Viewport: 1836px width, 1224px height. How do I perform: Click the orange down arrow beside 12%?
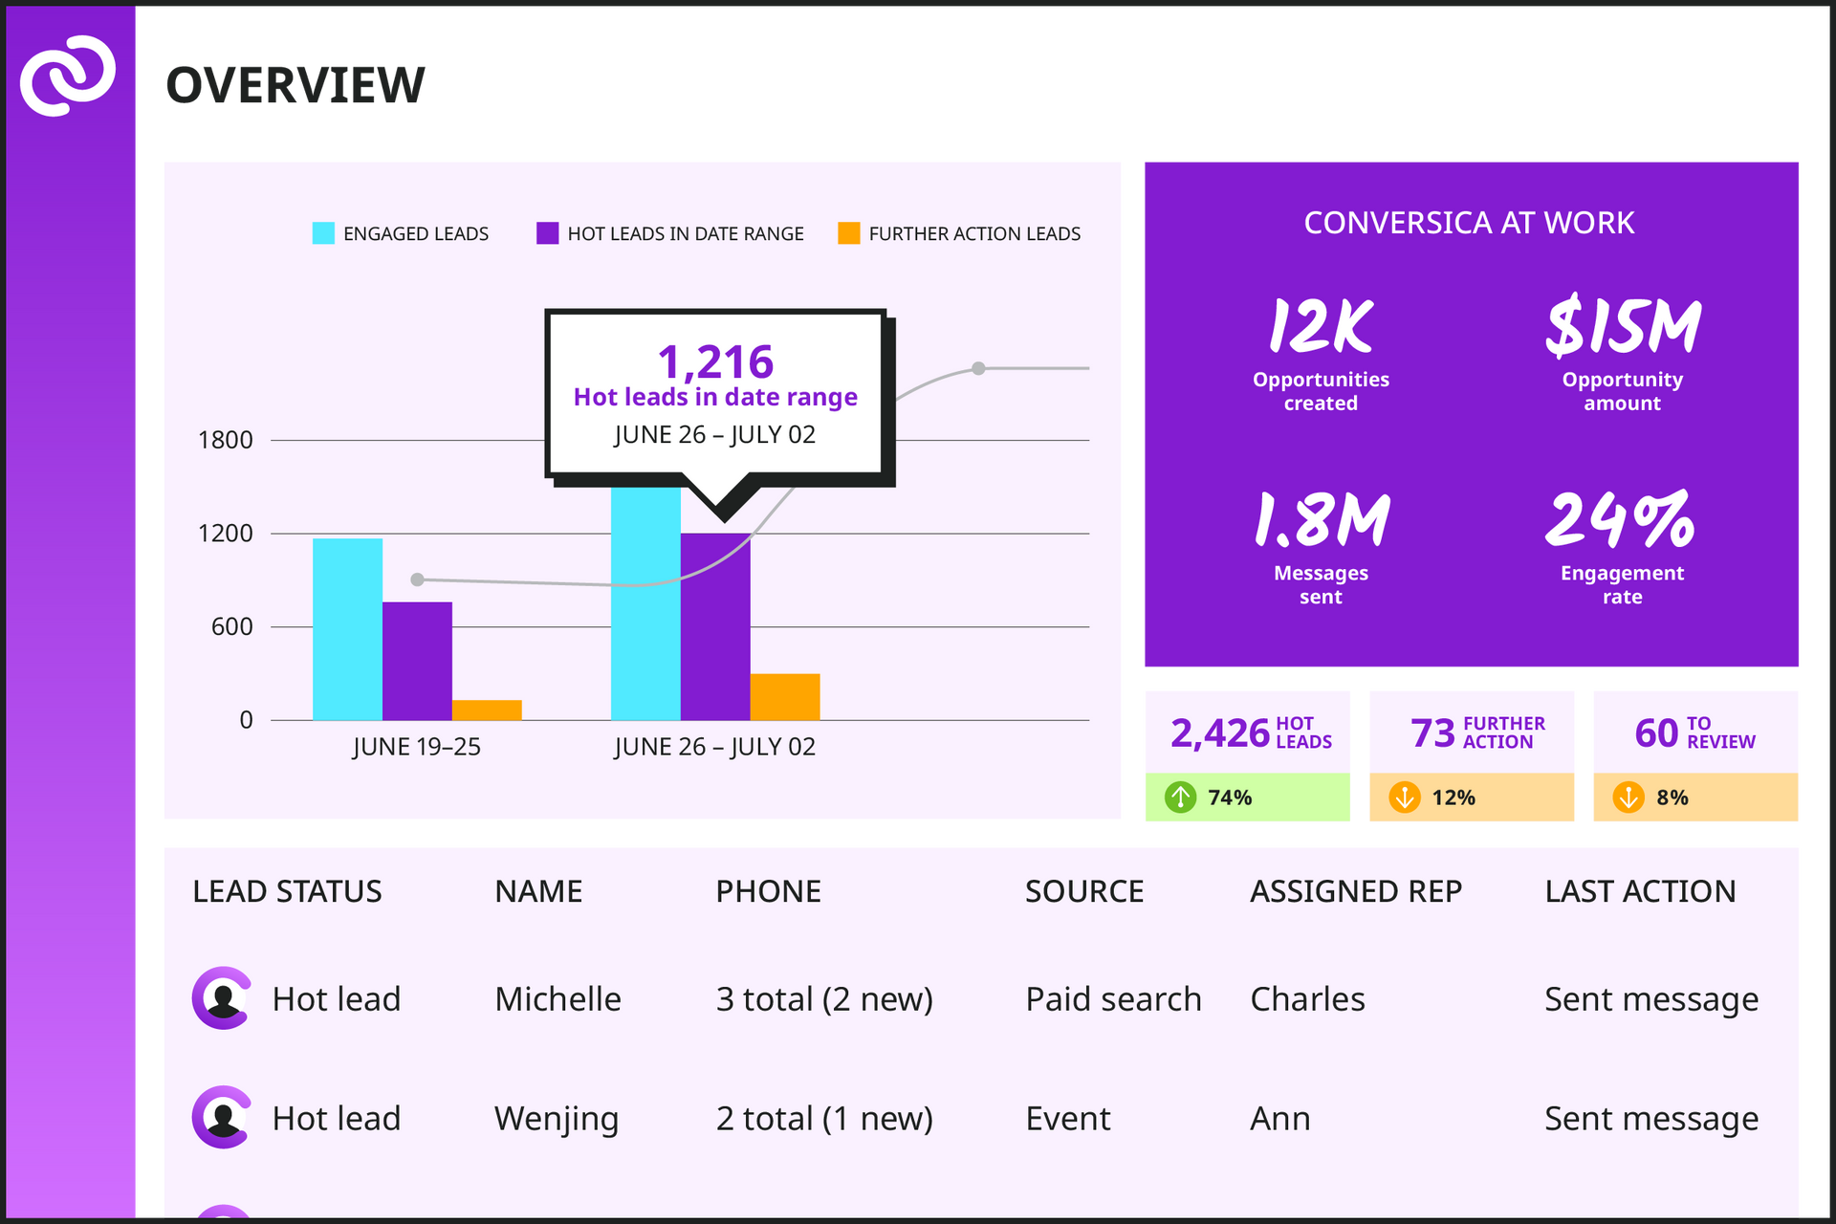point(1405,798)
